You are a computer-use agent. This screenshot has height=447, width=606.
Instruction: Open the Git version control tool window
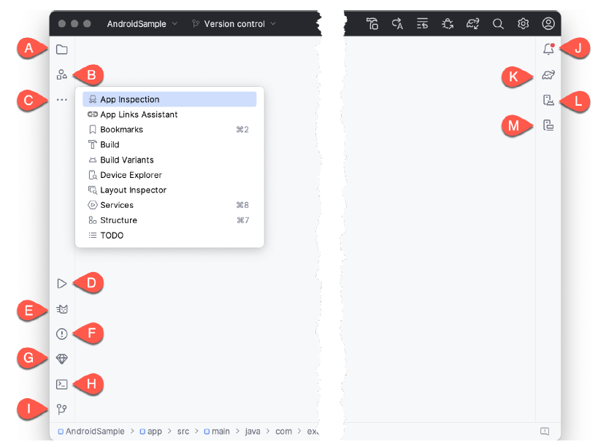point(62,409)
